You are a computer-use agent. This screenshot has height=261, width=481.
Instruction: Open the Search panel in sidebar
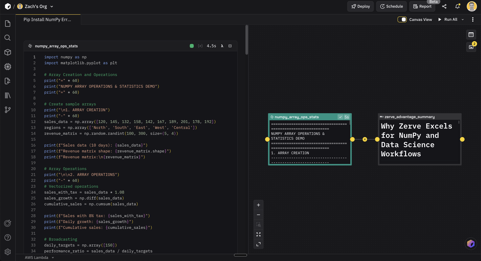click(8, 38)
